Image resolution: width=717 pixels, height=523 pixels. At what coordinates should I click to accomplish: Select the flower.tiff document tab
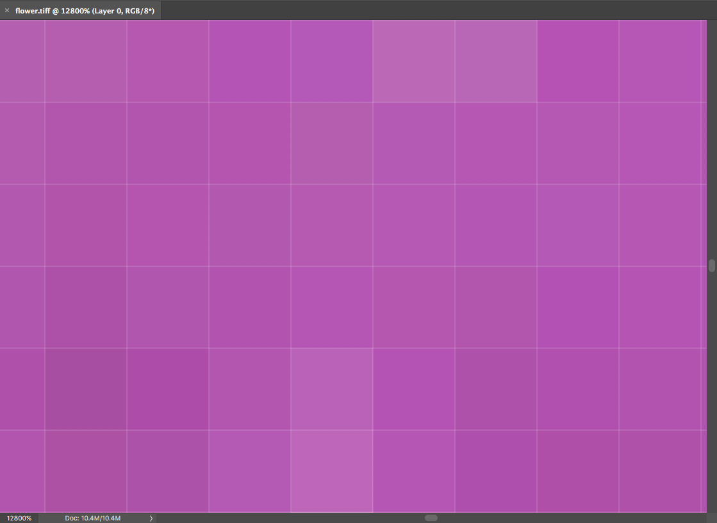(x=85, y=10)
